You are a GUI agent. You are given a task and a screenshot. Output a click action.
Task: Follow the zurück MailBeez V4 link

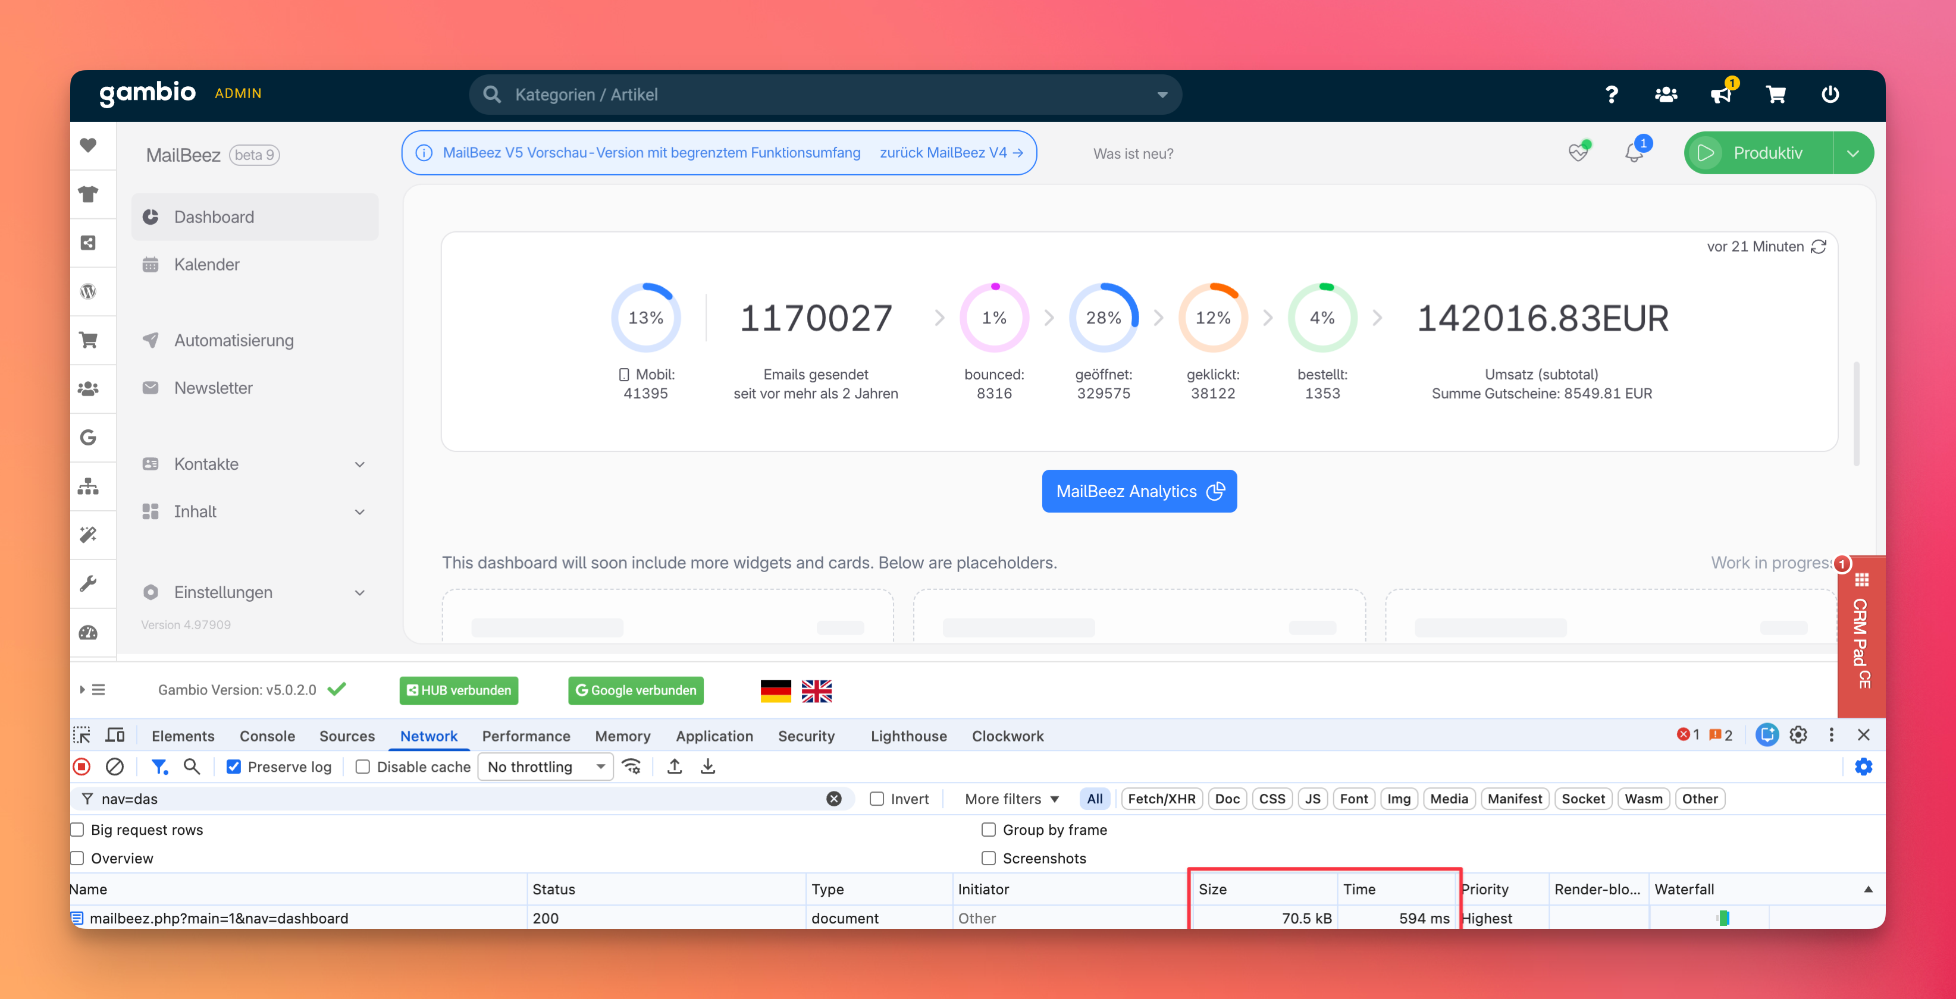pos(951,153)
